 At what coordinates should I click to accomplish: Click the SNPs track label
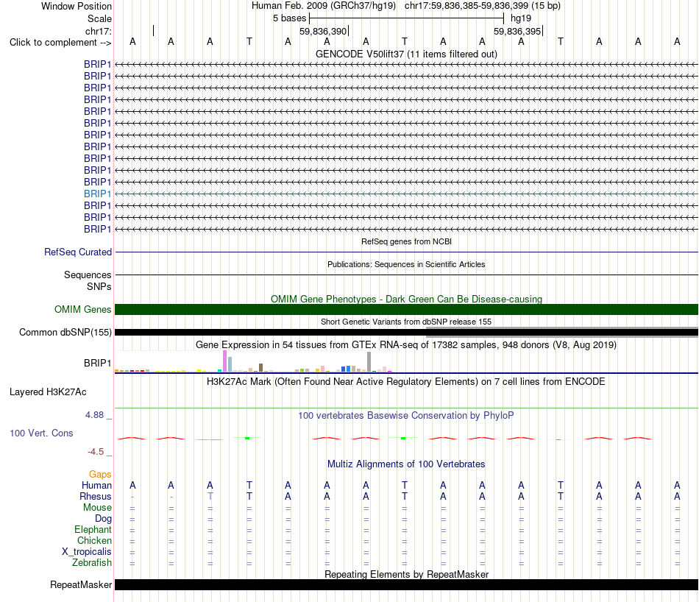click(99, 286)
